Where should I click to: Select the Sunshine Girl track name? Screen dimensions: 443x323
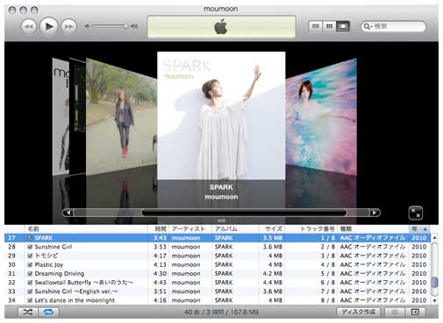pos(54,247)
